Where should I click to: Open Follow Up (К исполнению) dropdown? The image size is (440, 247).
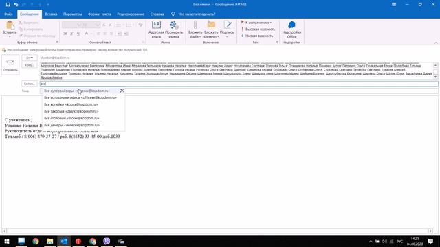click(256, 23)
